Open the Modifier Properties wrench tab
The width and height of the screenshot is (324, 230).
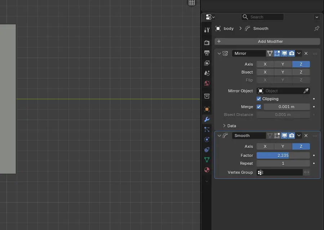pos(207,119)
